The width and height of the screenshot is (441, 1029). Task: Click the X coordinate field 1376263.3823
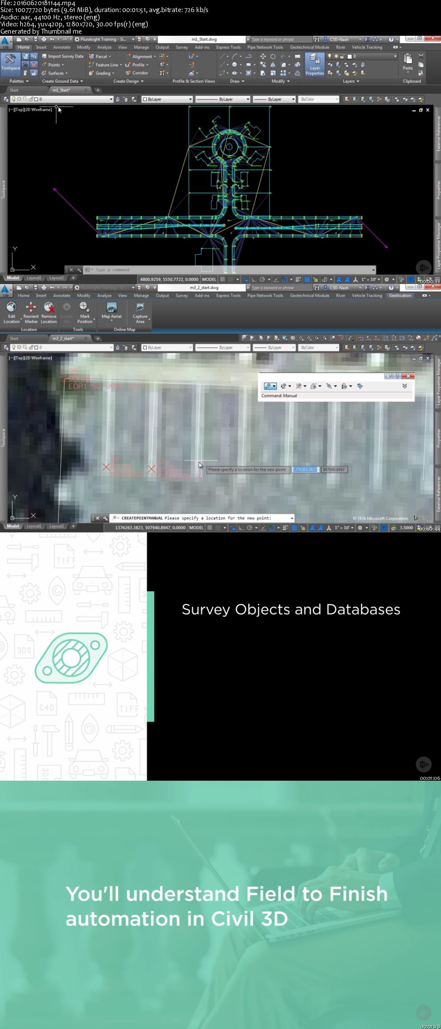305,469
